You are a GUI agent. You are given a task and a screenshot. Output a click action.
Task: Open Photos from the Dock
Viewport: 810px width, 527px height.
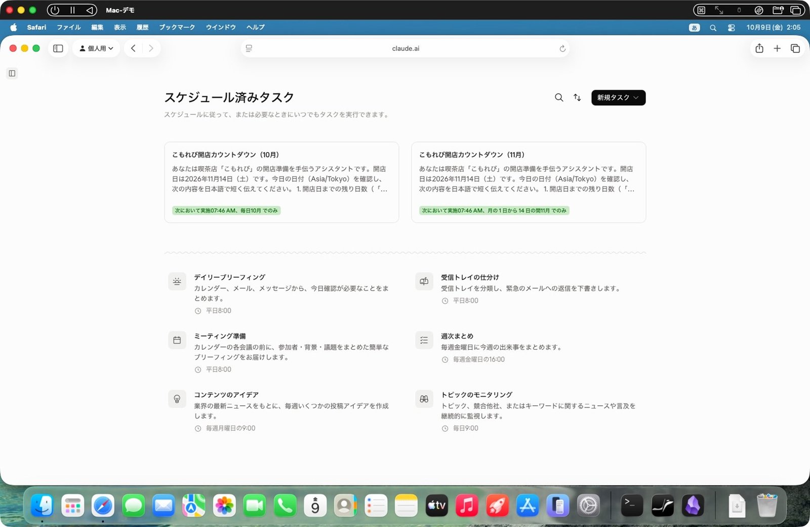[224, 505]
